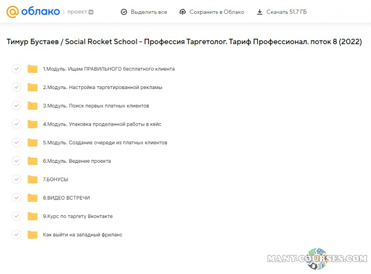Click the Облако @ logo icon
This screenshot has height=274, width=371.
click(13, 12)
